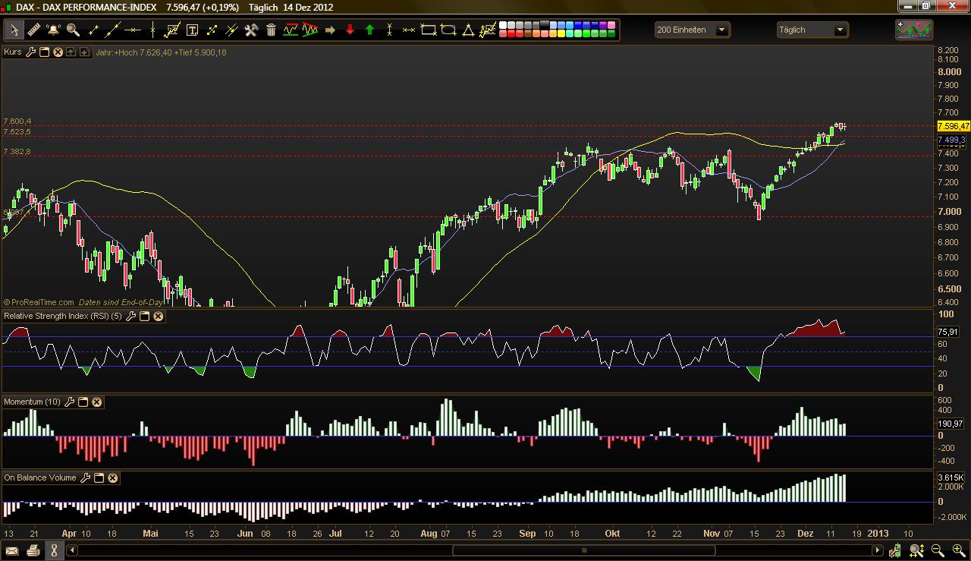
Task: Select the arrow pointer tool
Action: tap(14, 30)
